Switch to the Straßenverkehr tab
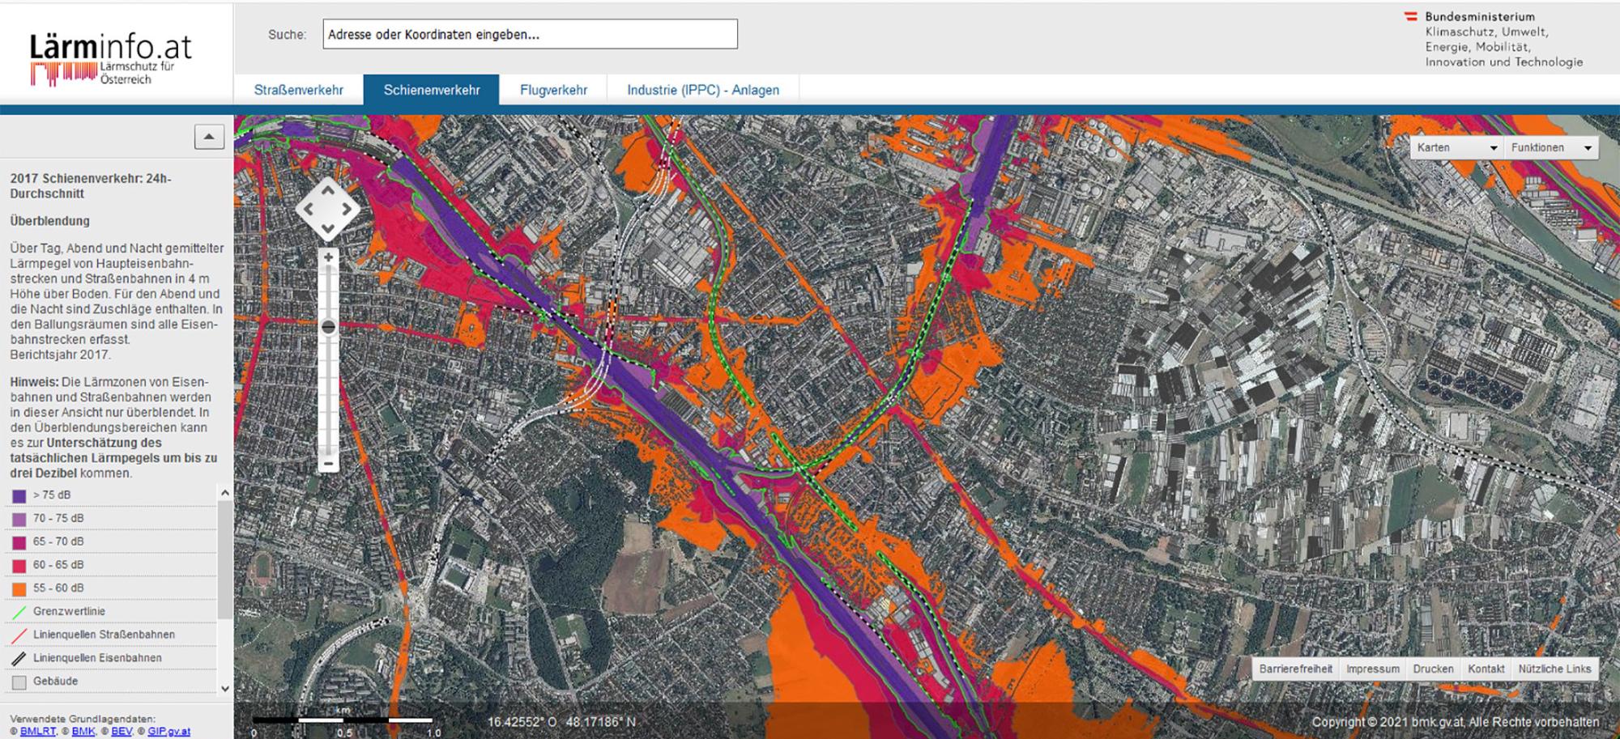 click(x=298, y=90)
